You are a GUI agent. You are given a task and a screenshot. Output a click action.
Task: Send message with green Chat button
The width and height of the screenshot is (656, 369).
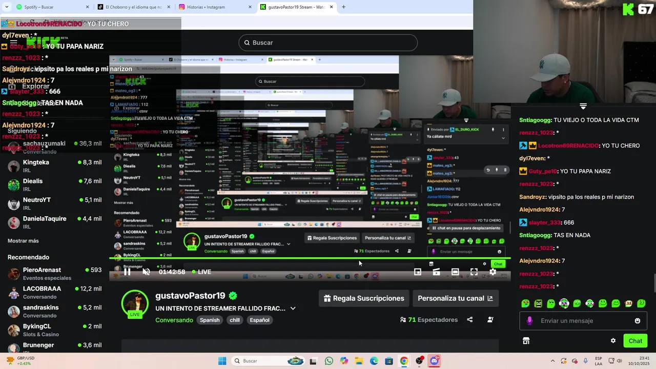coord(635,341)
